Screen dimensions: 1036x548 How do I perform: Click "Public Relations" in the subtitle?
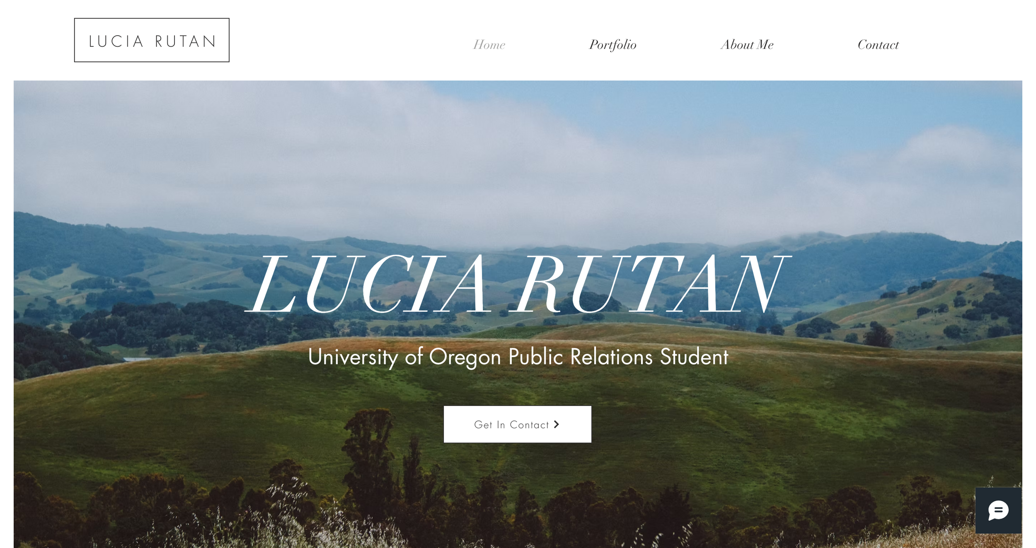click(580, 357)
